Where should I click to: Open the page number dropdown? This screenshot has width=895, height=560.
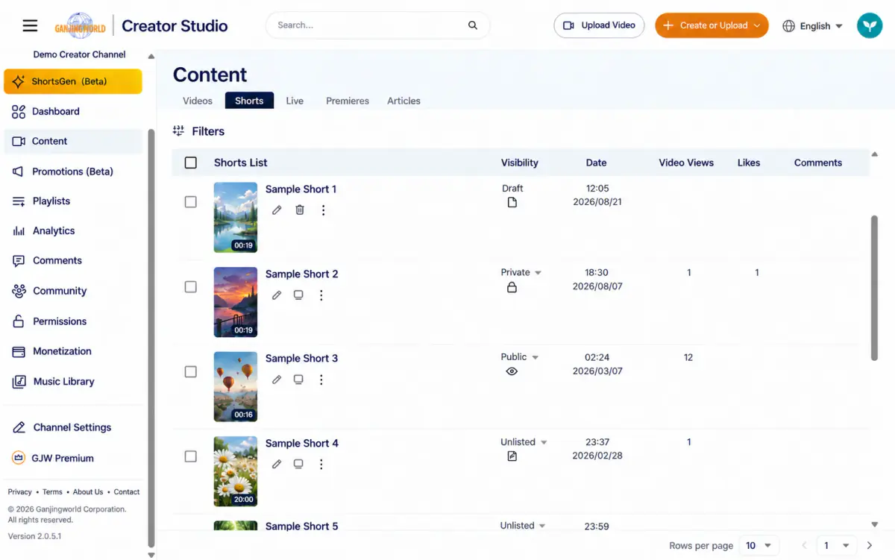tap(835, 546)
